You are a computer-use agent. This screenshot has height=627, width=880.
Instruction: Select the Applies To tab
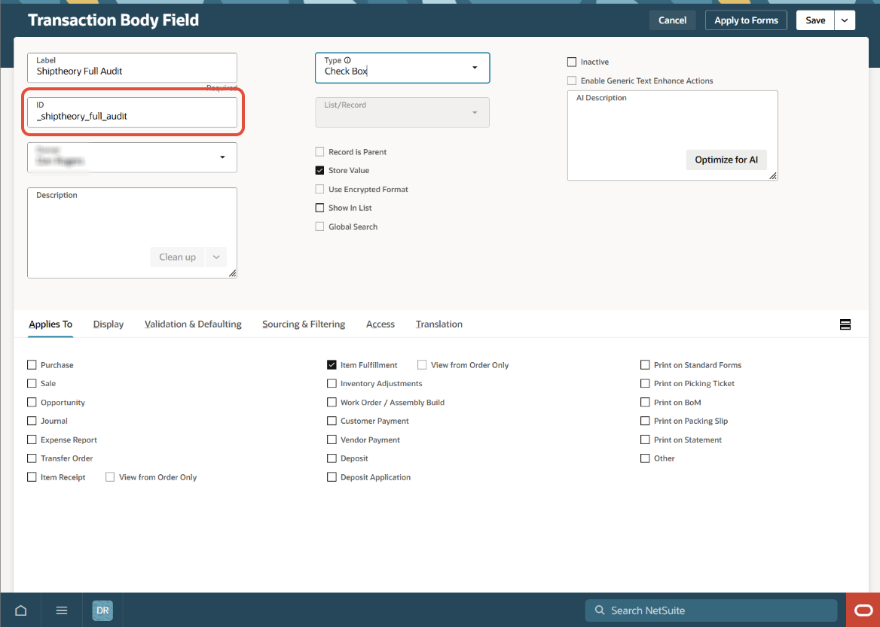click(50, 324)
